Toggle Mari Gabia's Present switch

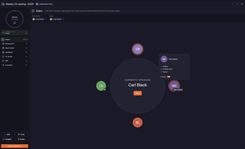168,77
